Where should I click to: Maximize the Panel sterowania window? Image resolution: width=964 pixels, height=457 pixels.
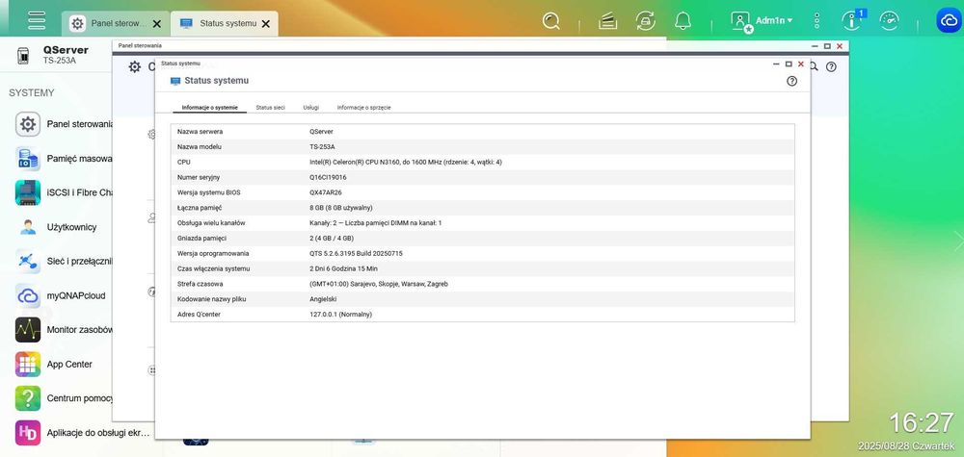click(827, 46)
